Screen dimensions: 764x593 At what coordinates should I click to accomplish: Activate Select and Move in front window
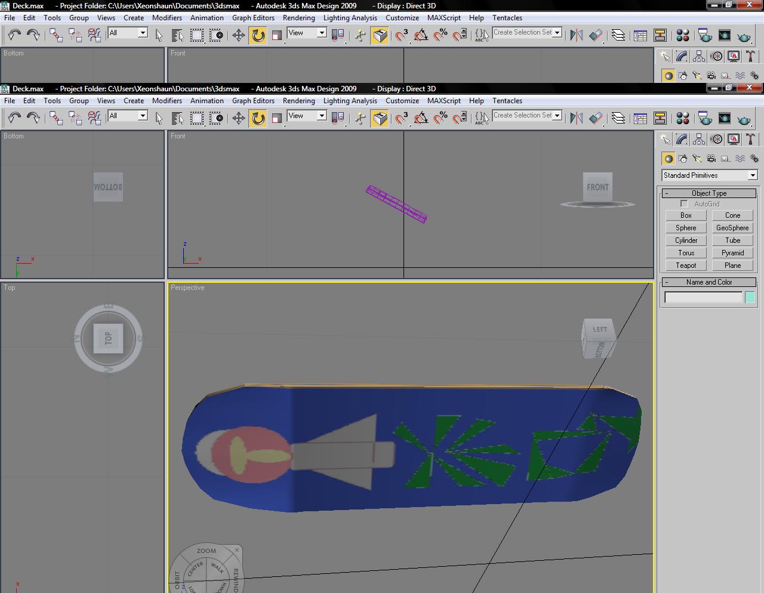click(x=239, y=118)
